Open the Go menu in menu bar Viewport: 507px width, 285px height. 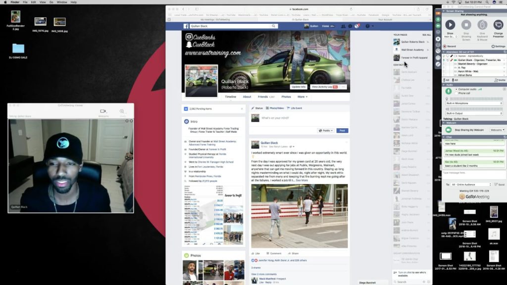(51, 2)
